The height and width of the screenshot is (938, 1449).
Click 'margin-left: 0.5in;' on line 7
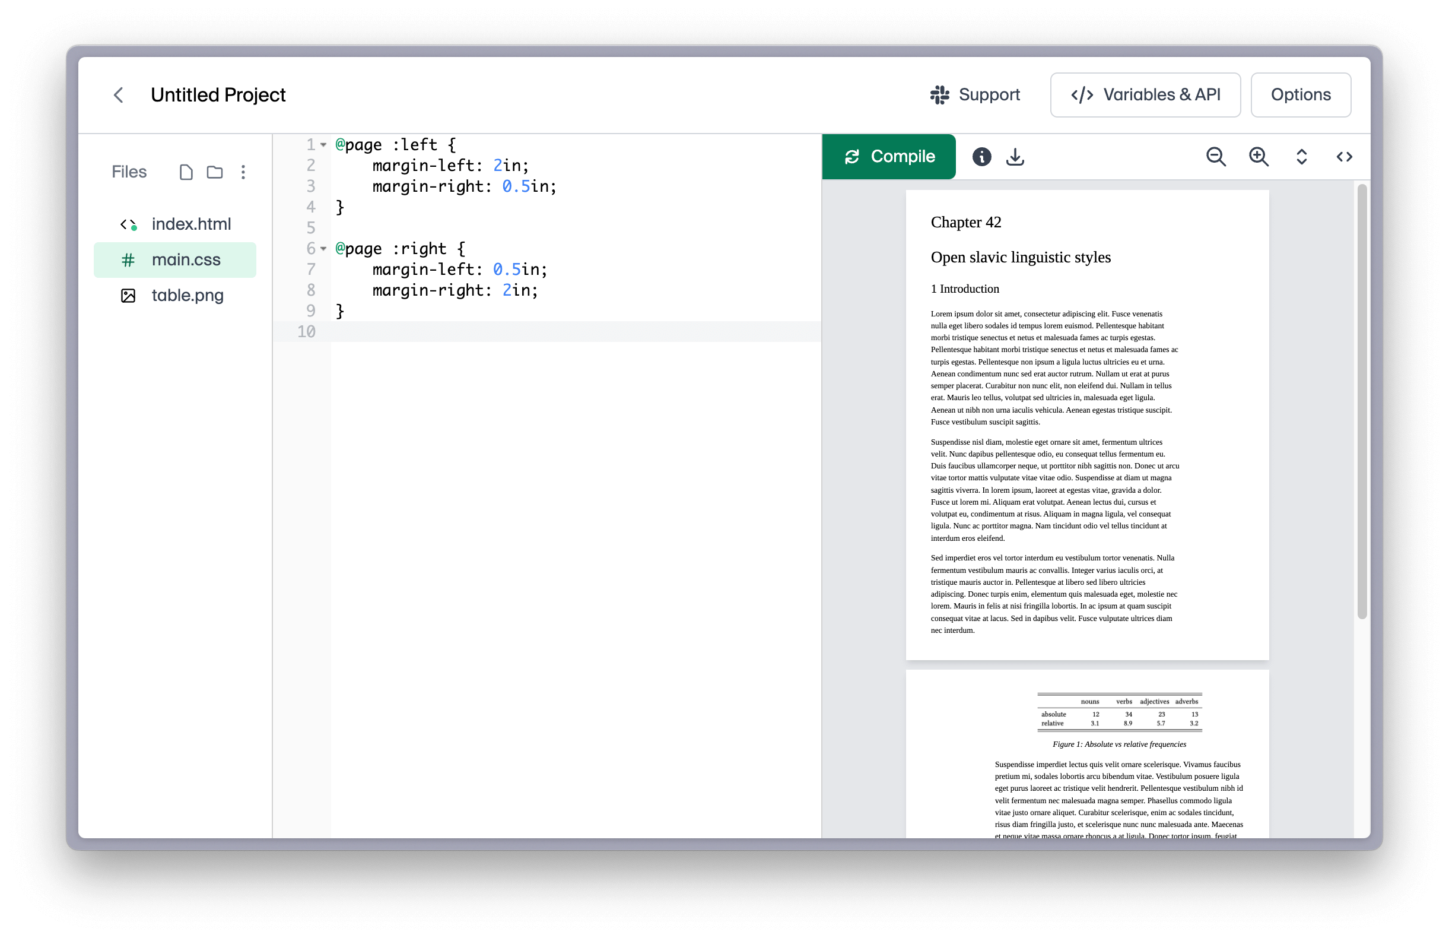click(460, 269)
